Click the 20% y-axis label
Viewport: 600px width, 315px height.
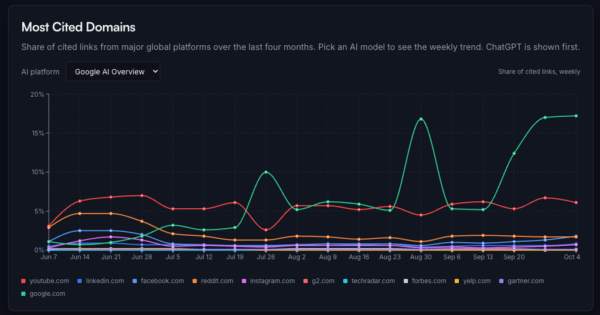(x=37, y=94)
